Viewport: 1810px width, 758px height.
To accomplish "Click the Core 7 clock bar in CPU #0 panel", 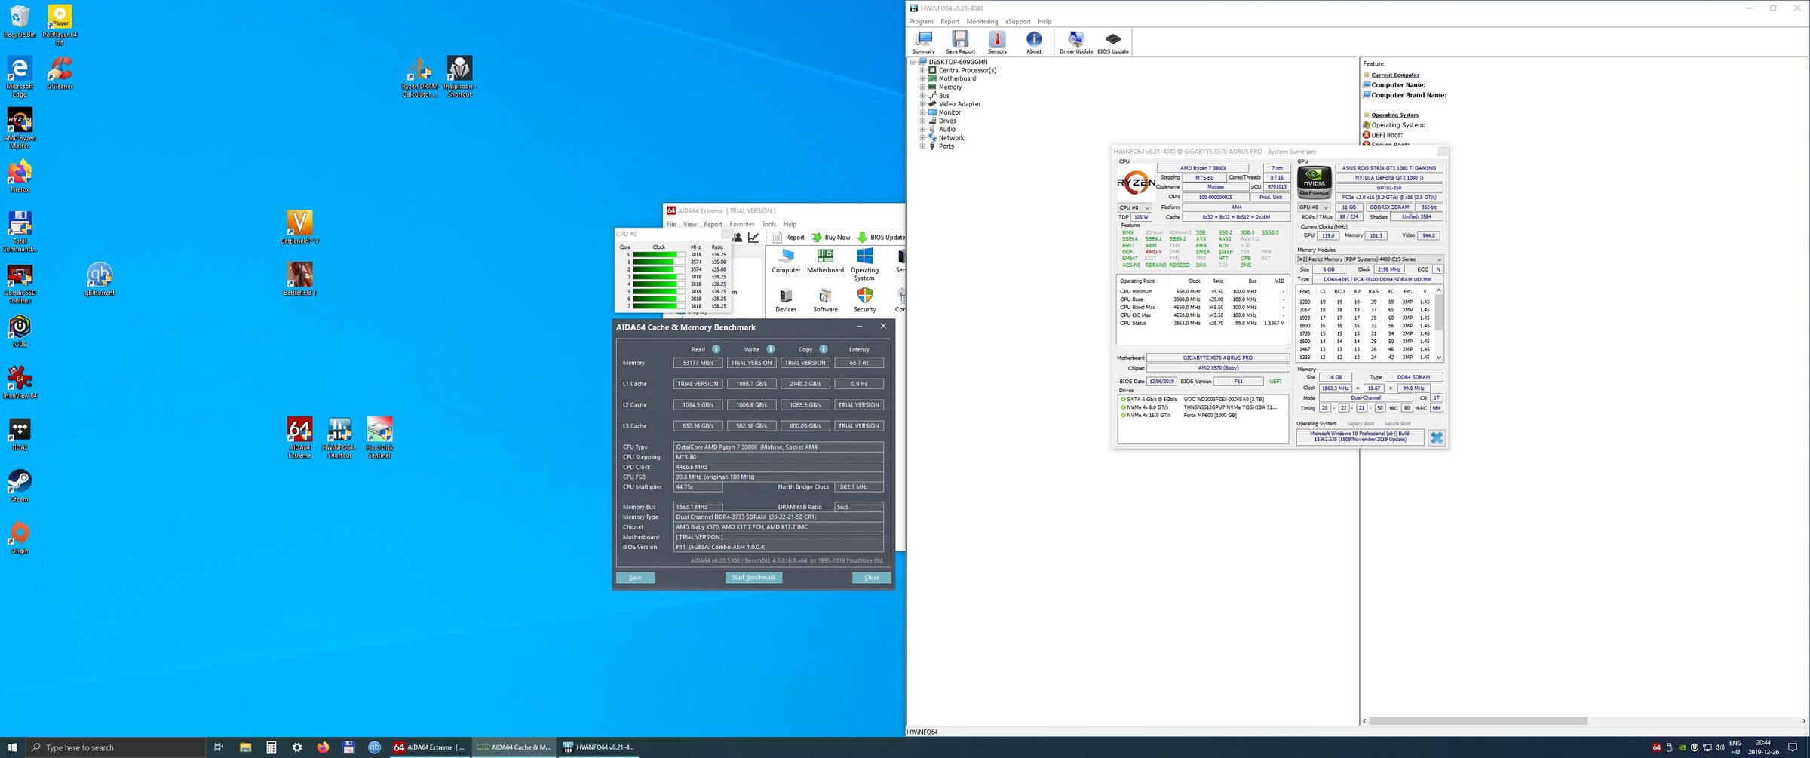I will [x=659, y=306].
